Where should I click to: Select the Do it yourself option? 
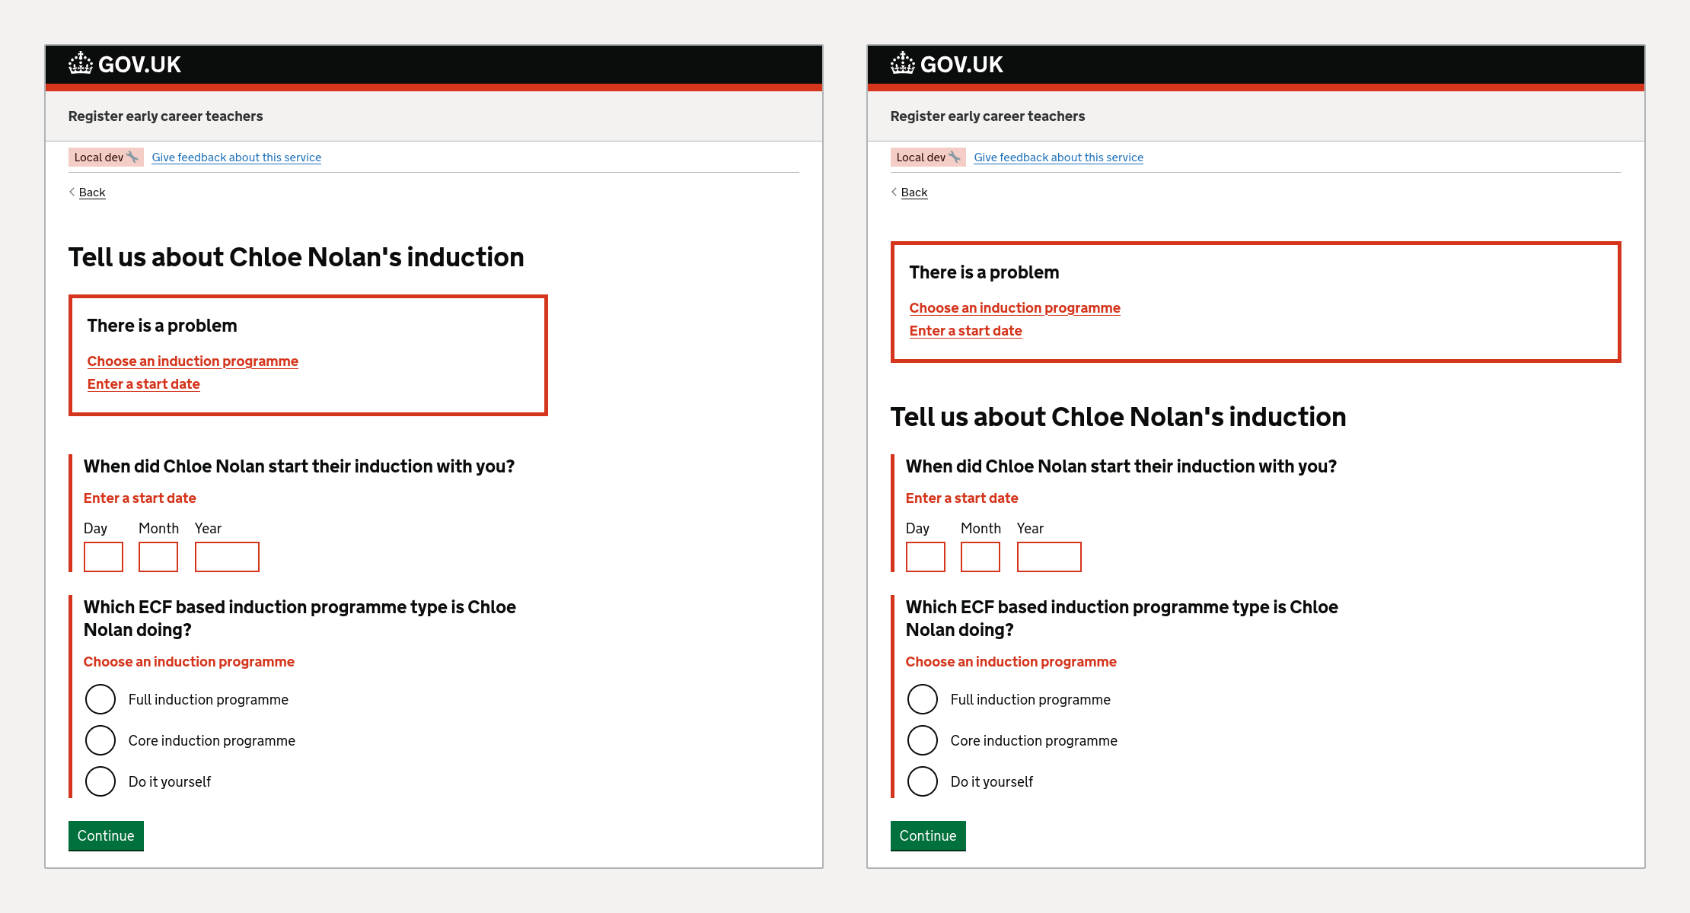tap(100, 781)
